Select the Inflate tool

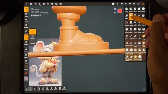pos(127,30)
